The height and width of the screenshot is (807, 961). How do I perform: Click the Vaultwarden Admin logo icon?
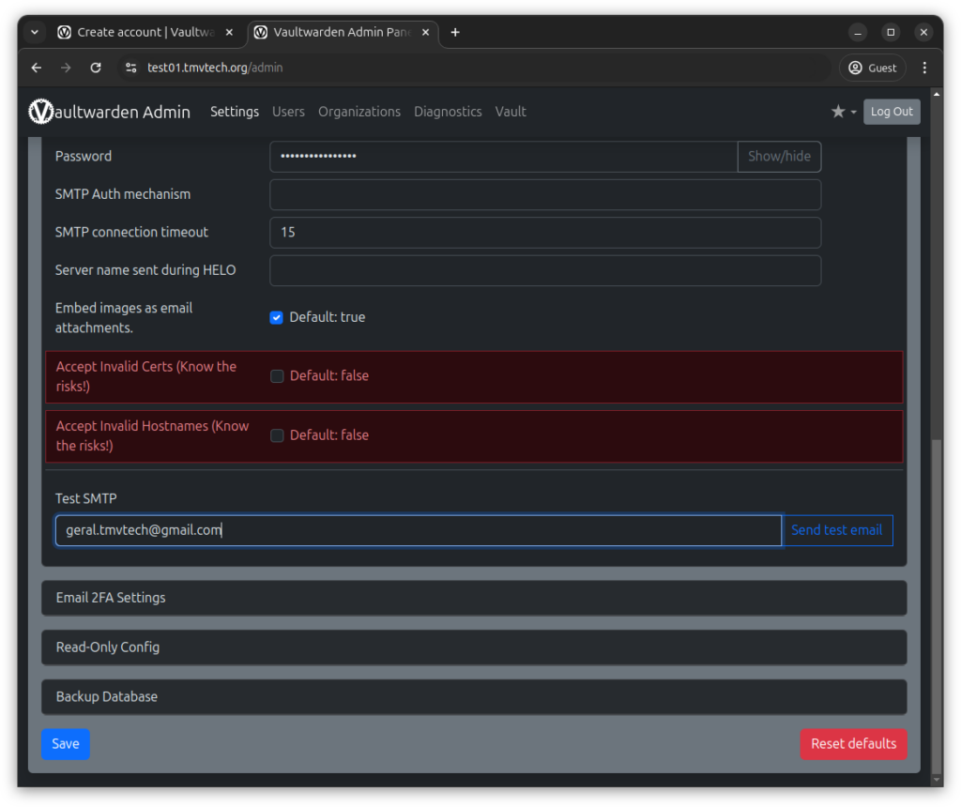pos(41,112)
